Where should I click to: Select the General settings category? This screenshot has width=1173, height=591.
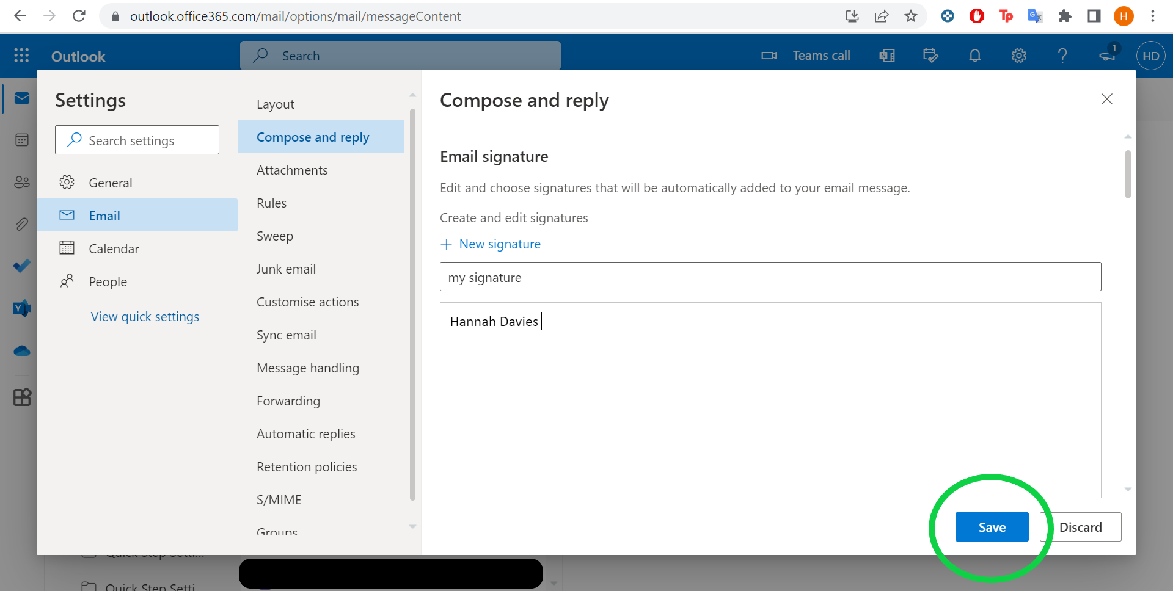137,182
